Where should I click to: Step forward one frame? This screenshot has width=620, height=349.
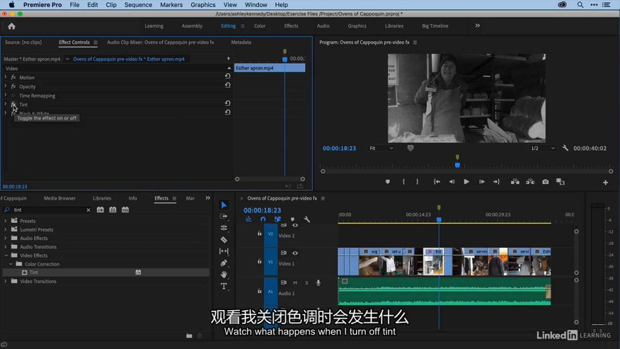click(481, 182)
